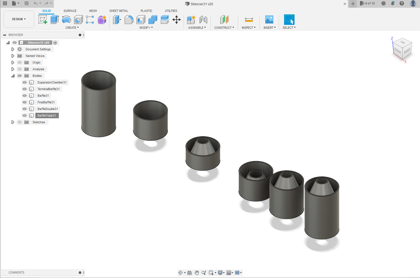Open the INSERT menu

pyautogui.click(x=270, y=28)
